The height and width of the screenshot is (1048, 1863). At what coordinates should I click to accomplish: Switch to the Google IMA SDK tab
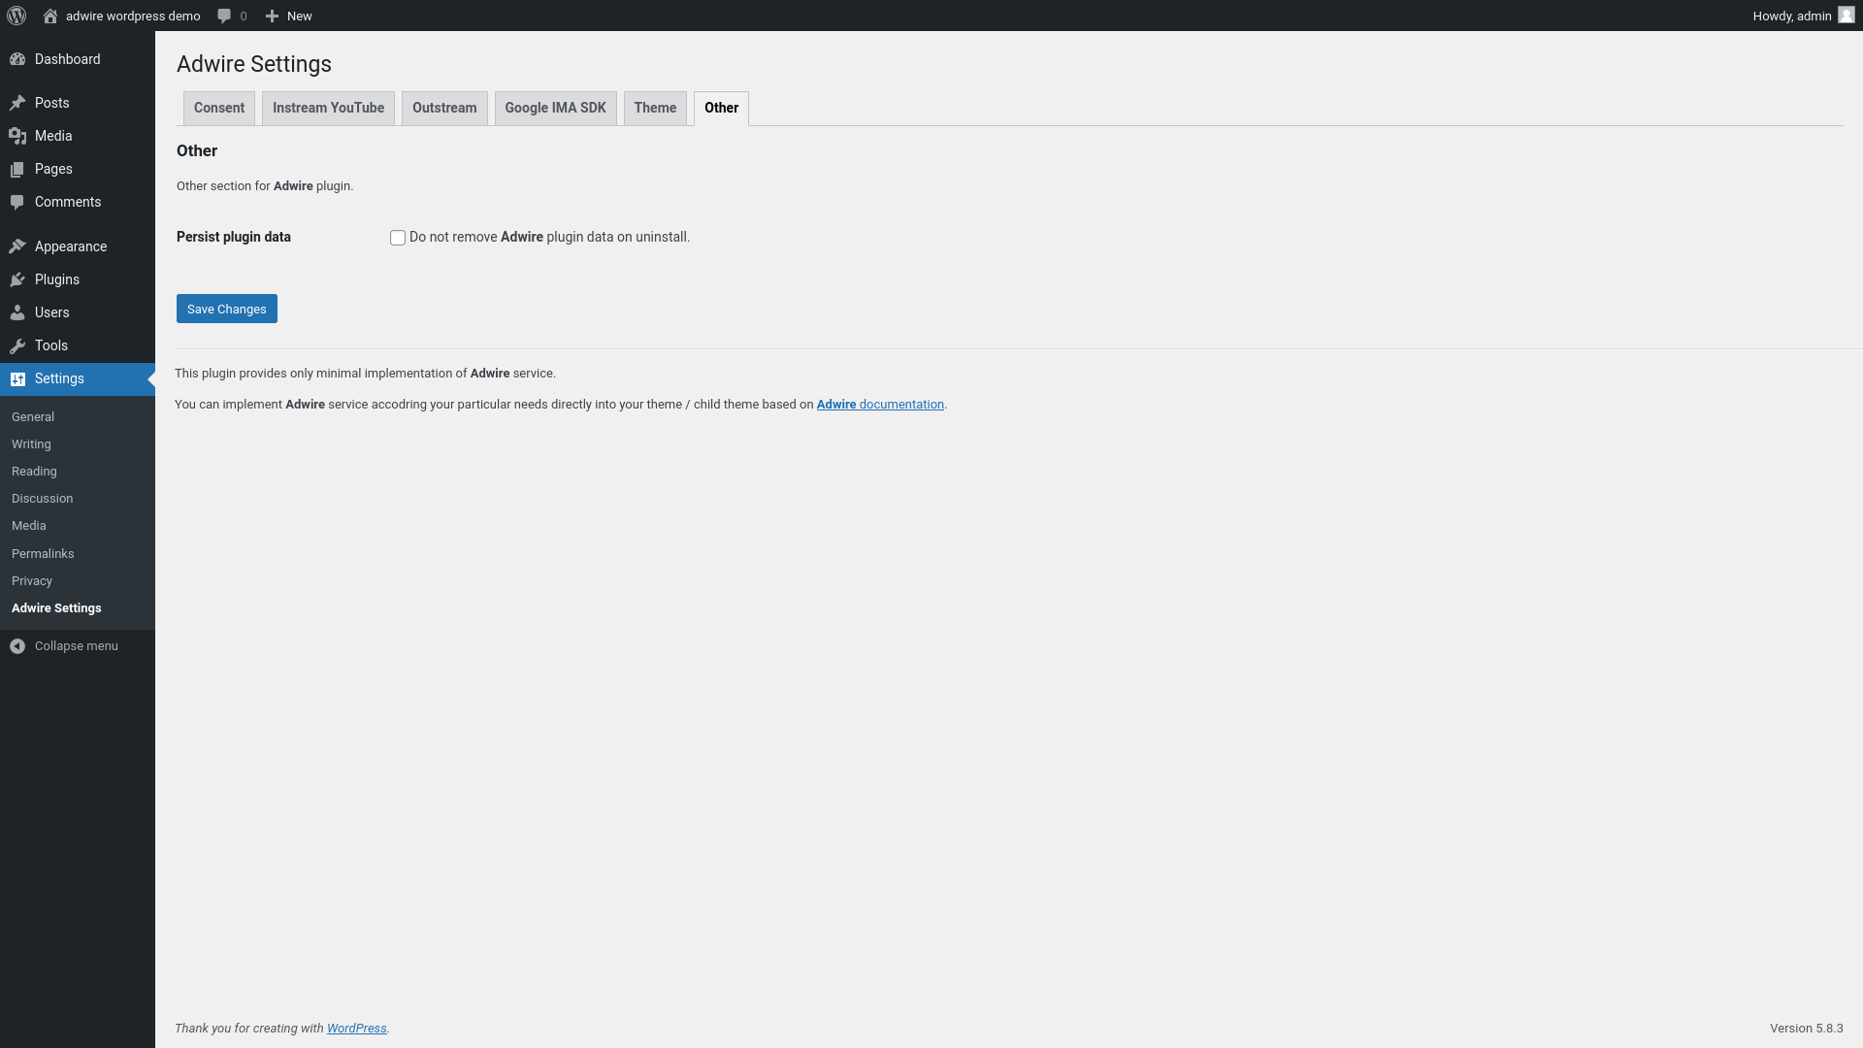[x=555, y=108]
